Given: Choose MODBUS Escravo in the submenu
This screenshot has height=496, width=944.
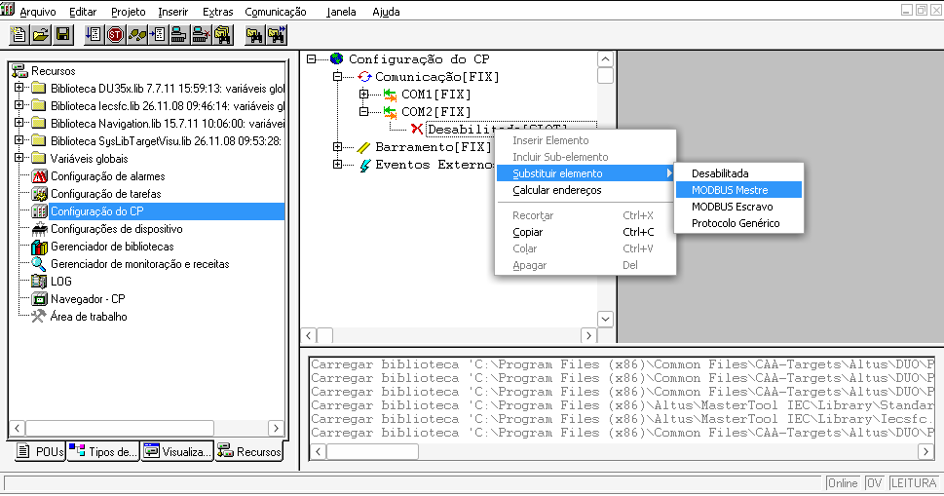Looking at the screenshot, I should pyautogui.click(x=738, y=207).
